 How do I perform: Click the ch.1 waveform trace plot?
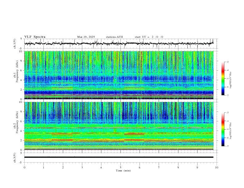pyautogui.click(x=119, y=44)
